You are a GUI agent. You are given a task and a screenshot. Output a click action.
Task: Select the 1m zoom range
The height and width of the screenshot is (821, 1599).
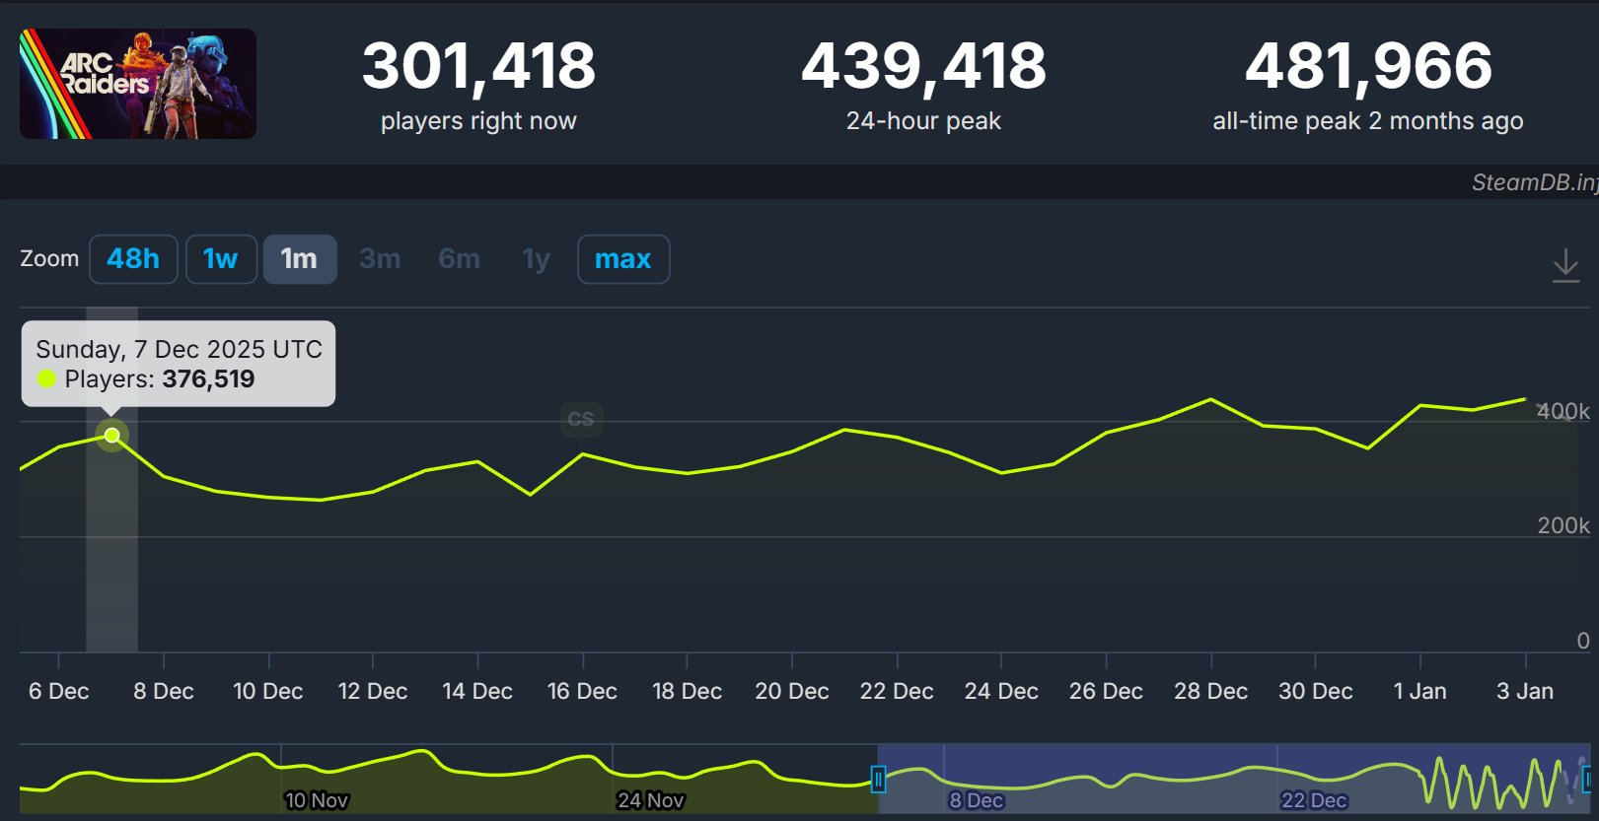coord(300,259)
